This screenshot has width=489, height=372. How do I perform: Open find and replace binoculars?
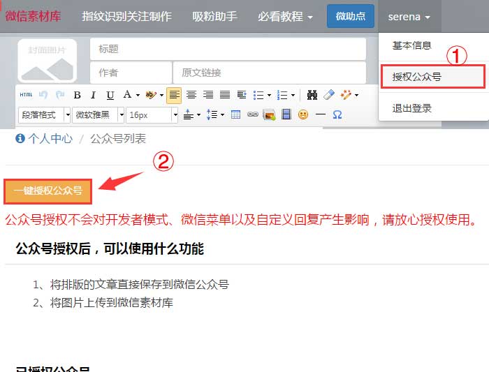click(312, 95)
